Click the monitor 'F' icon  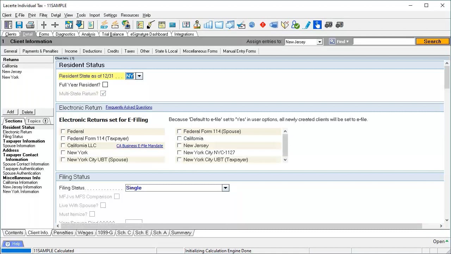point(339,25)
